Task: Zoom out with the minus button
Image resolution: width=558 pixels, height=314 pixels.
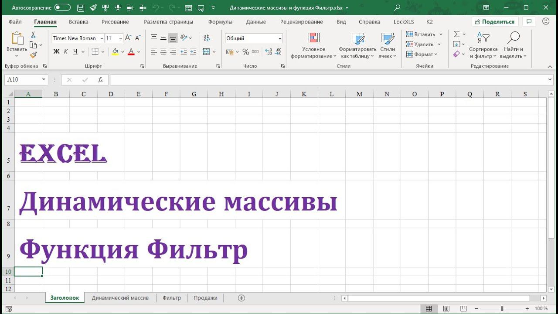Action: coord(476,309)
